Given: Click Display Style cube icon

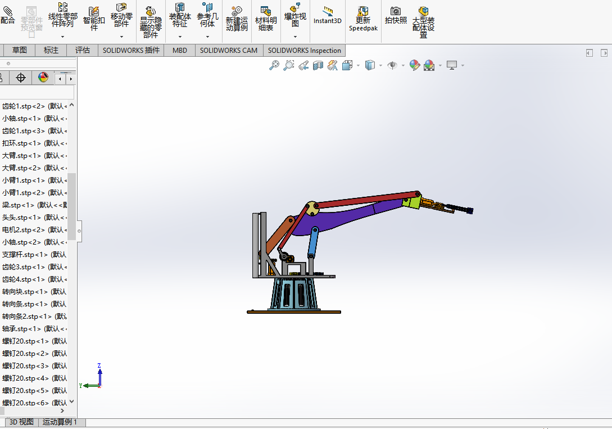Looking at the screenshot, I should (370, 65).
